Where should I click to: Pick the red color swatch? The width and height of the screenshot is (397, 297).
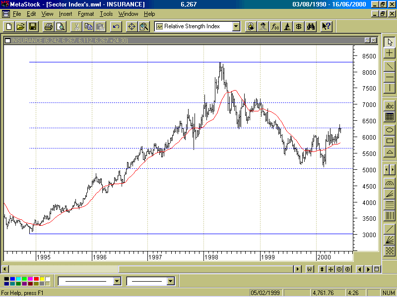coord(36,279)
